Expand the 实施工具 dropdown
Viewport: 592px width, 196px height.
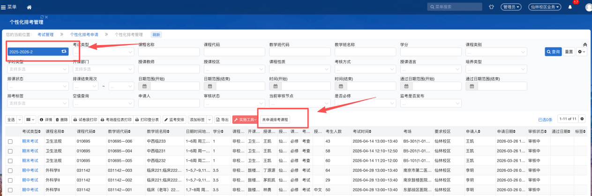[245, 120]
